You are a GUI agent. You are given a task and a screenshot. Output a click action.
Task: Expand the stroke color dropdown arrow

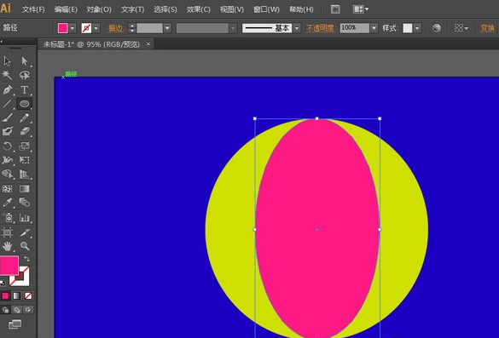(x=96, y=28)
